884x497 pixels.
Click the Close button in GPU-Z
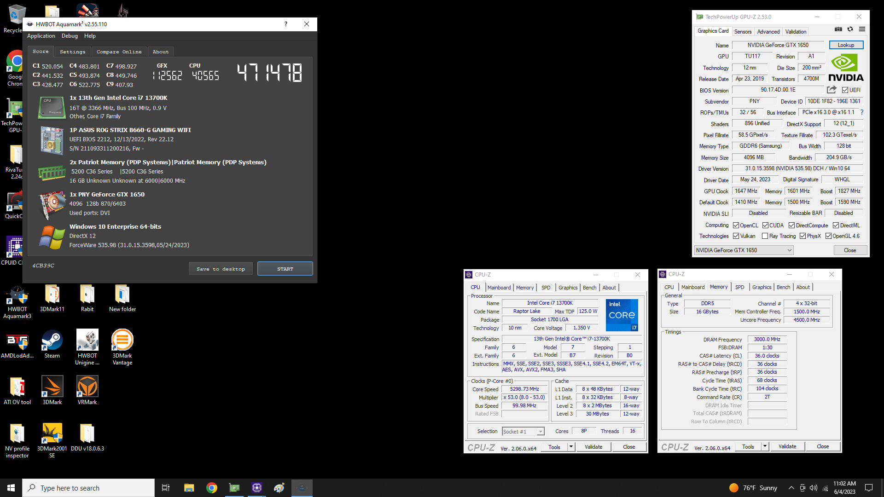tap(850, 250)
